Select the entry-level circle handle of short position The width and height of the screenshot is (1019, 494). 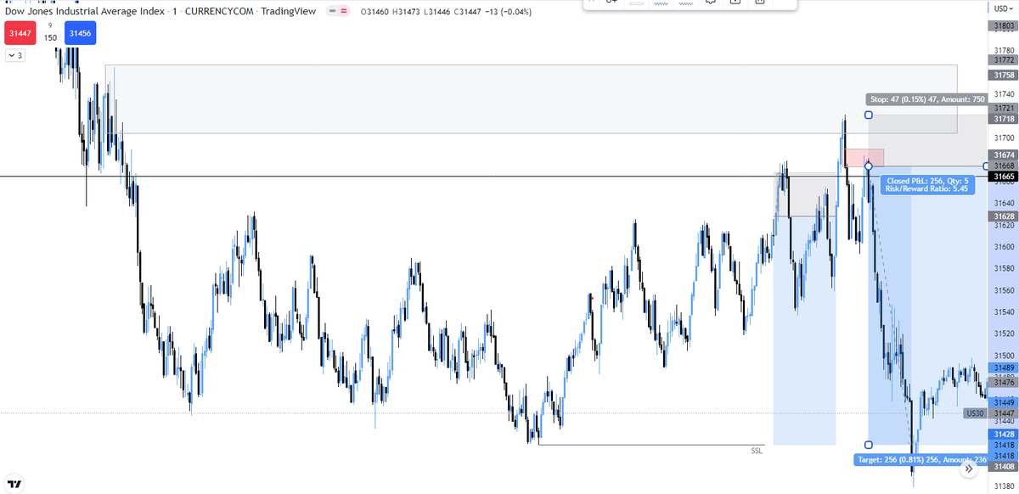coord(868,166)
